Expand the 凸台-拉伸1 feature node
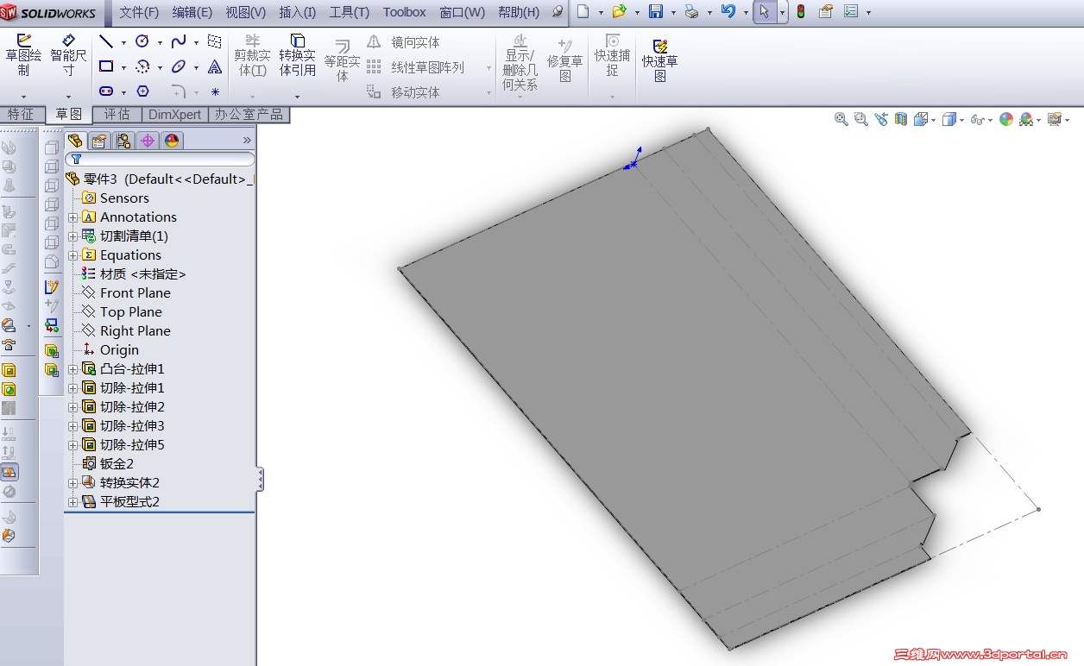This screenshot has width=1084, height=666. pyautogui.click(x=73, y=369)
